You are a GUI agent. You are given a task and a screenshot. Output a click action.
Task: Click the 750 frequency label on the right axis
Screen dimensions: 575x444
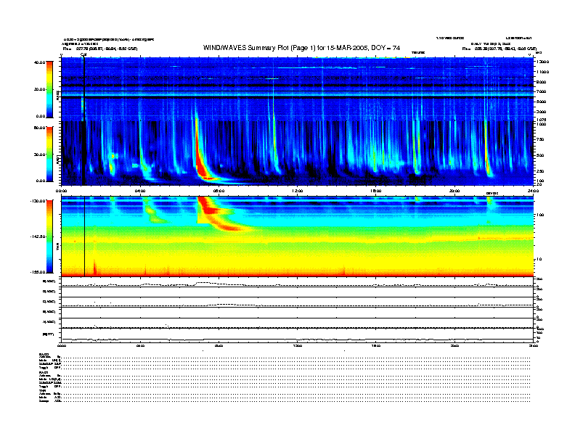point(540,139)
